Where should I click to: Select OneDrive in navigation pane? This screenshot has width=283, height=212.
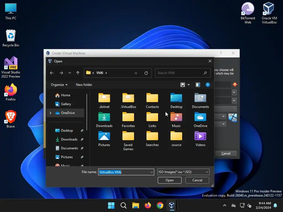pyautogui.click(x=65, y=113)
